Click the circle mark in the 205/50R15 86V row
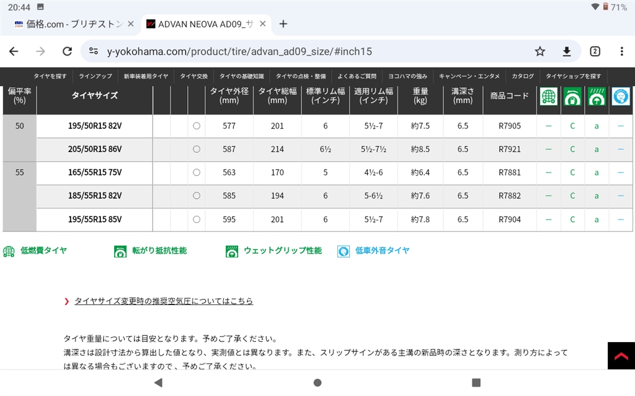The width and height of the screenshot is (635, 396). (197, 149)
